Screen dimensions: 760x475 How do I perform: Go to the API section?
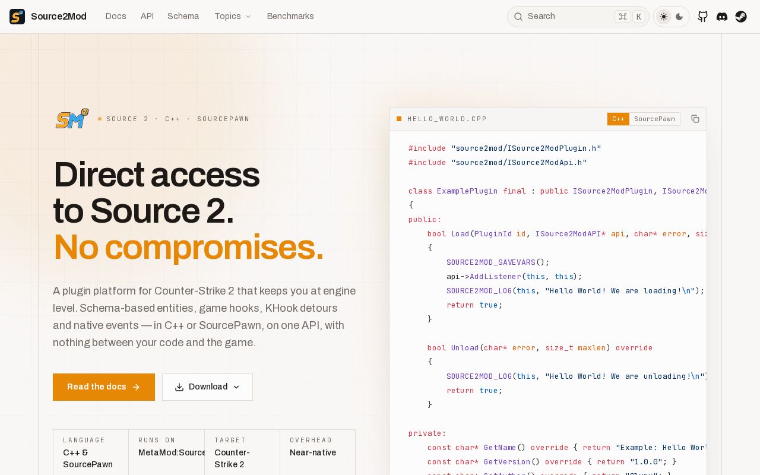pyautogui.click(x=147, y=17)
